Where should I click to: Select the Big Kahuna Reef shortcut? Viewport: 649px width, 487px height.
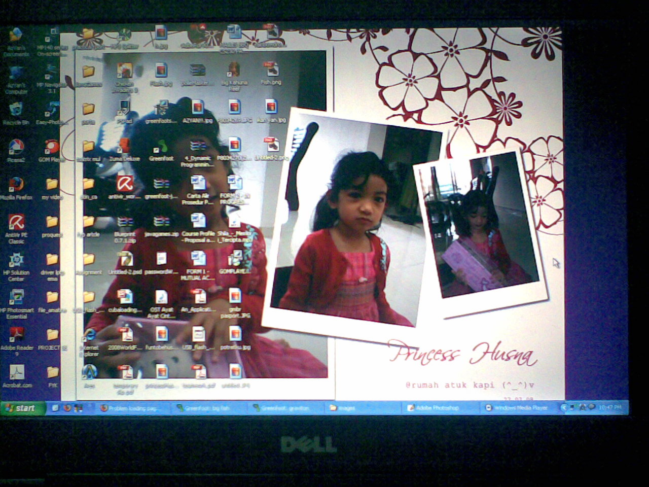click(234, 77)
